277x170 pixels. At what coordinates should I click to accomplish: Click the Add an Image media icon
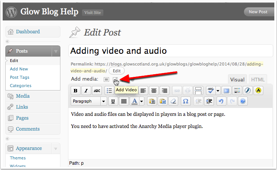click(106, 80)
